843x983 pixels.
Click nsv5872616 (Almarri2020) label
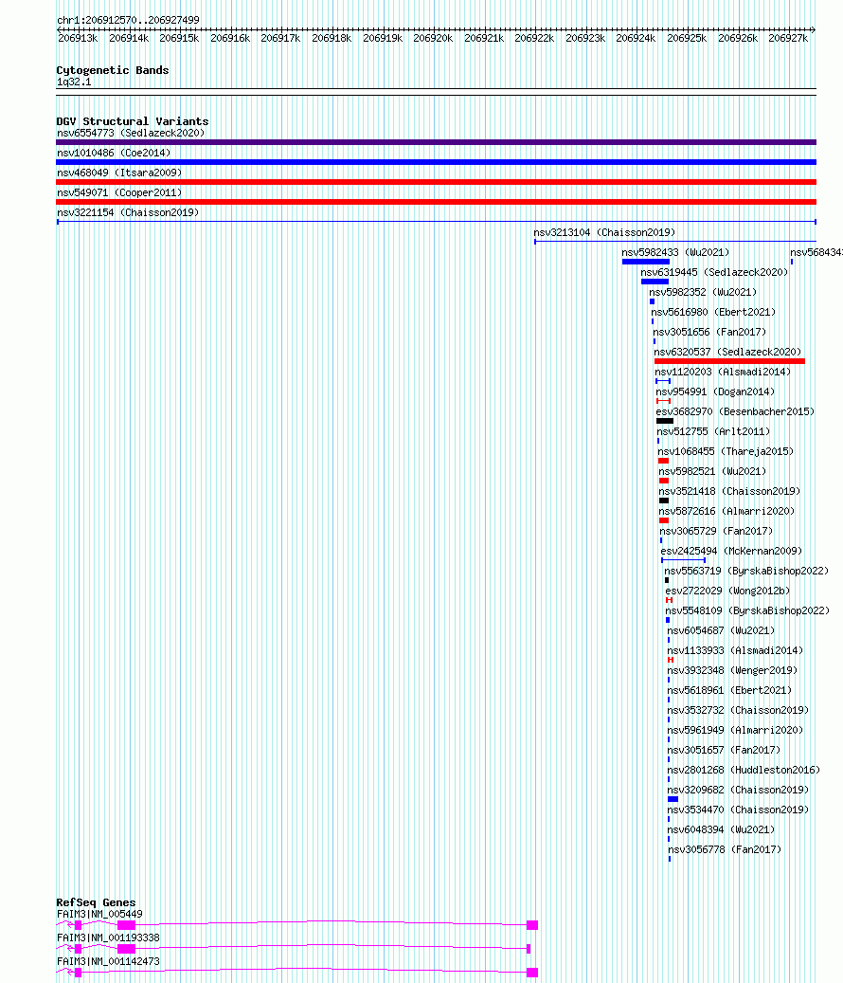tap(726, 512)
